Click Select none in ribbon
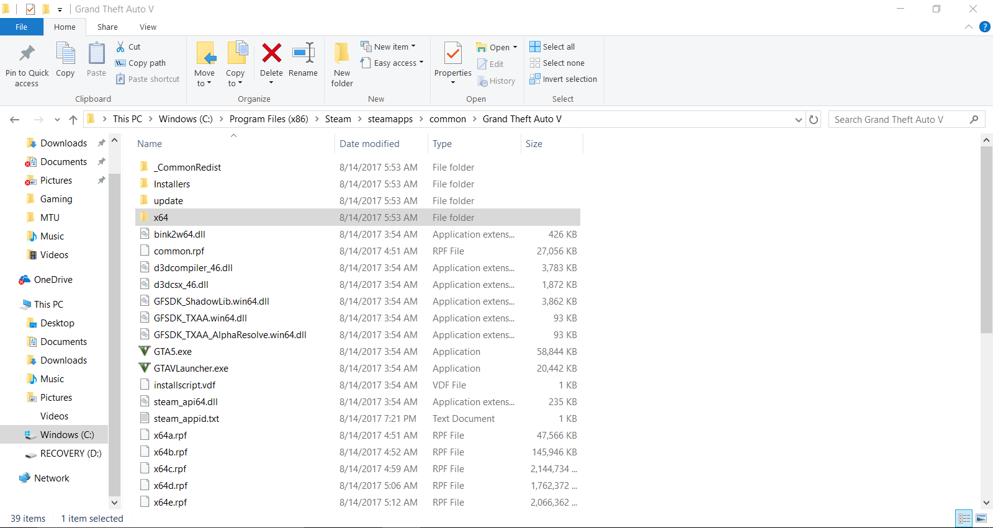Viewport: 993px width, 528px height. (x=557, y=63)
